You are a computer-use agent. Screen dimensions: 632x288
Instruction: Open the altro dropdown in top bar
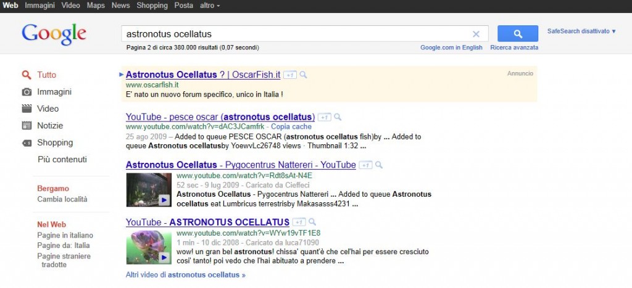coord(210,6)
